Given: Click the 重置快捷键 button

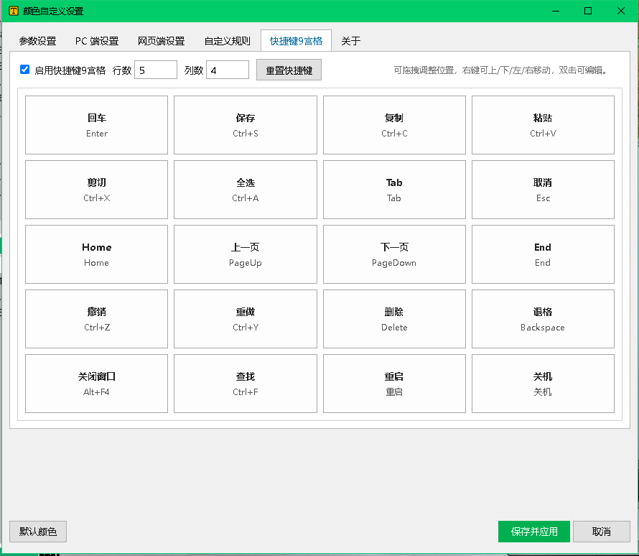Looking at the screenshot, I should point(289,70).
